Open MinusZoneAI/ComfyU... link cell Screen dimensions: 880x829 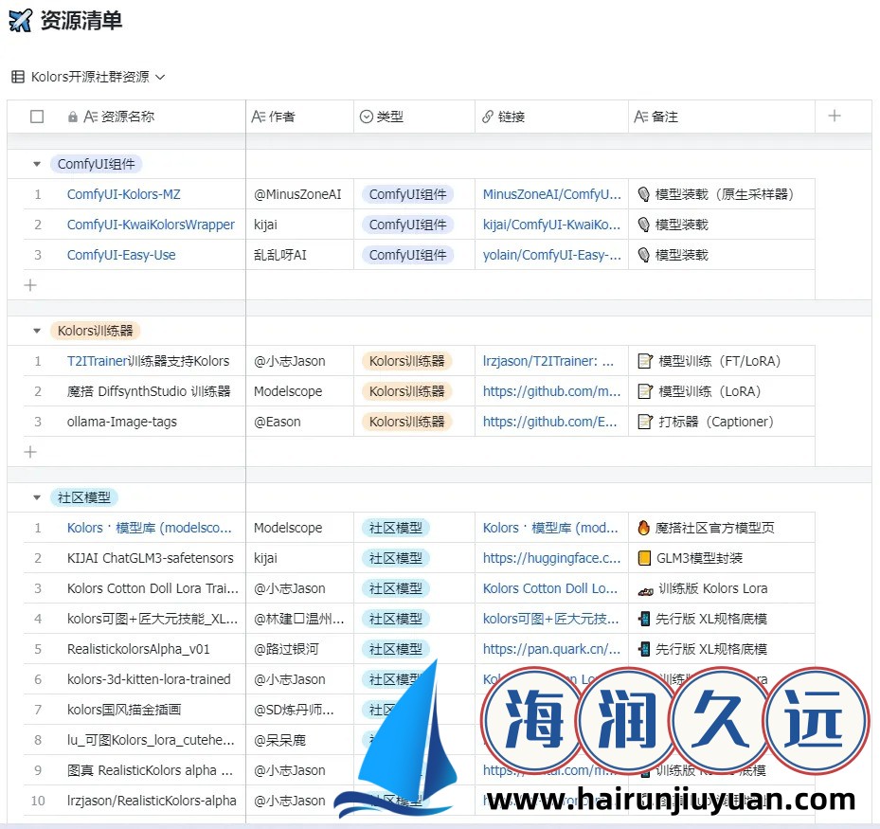tap(551, 194)
